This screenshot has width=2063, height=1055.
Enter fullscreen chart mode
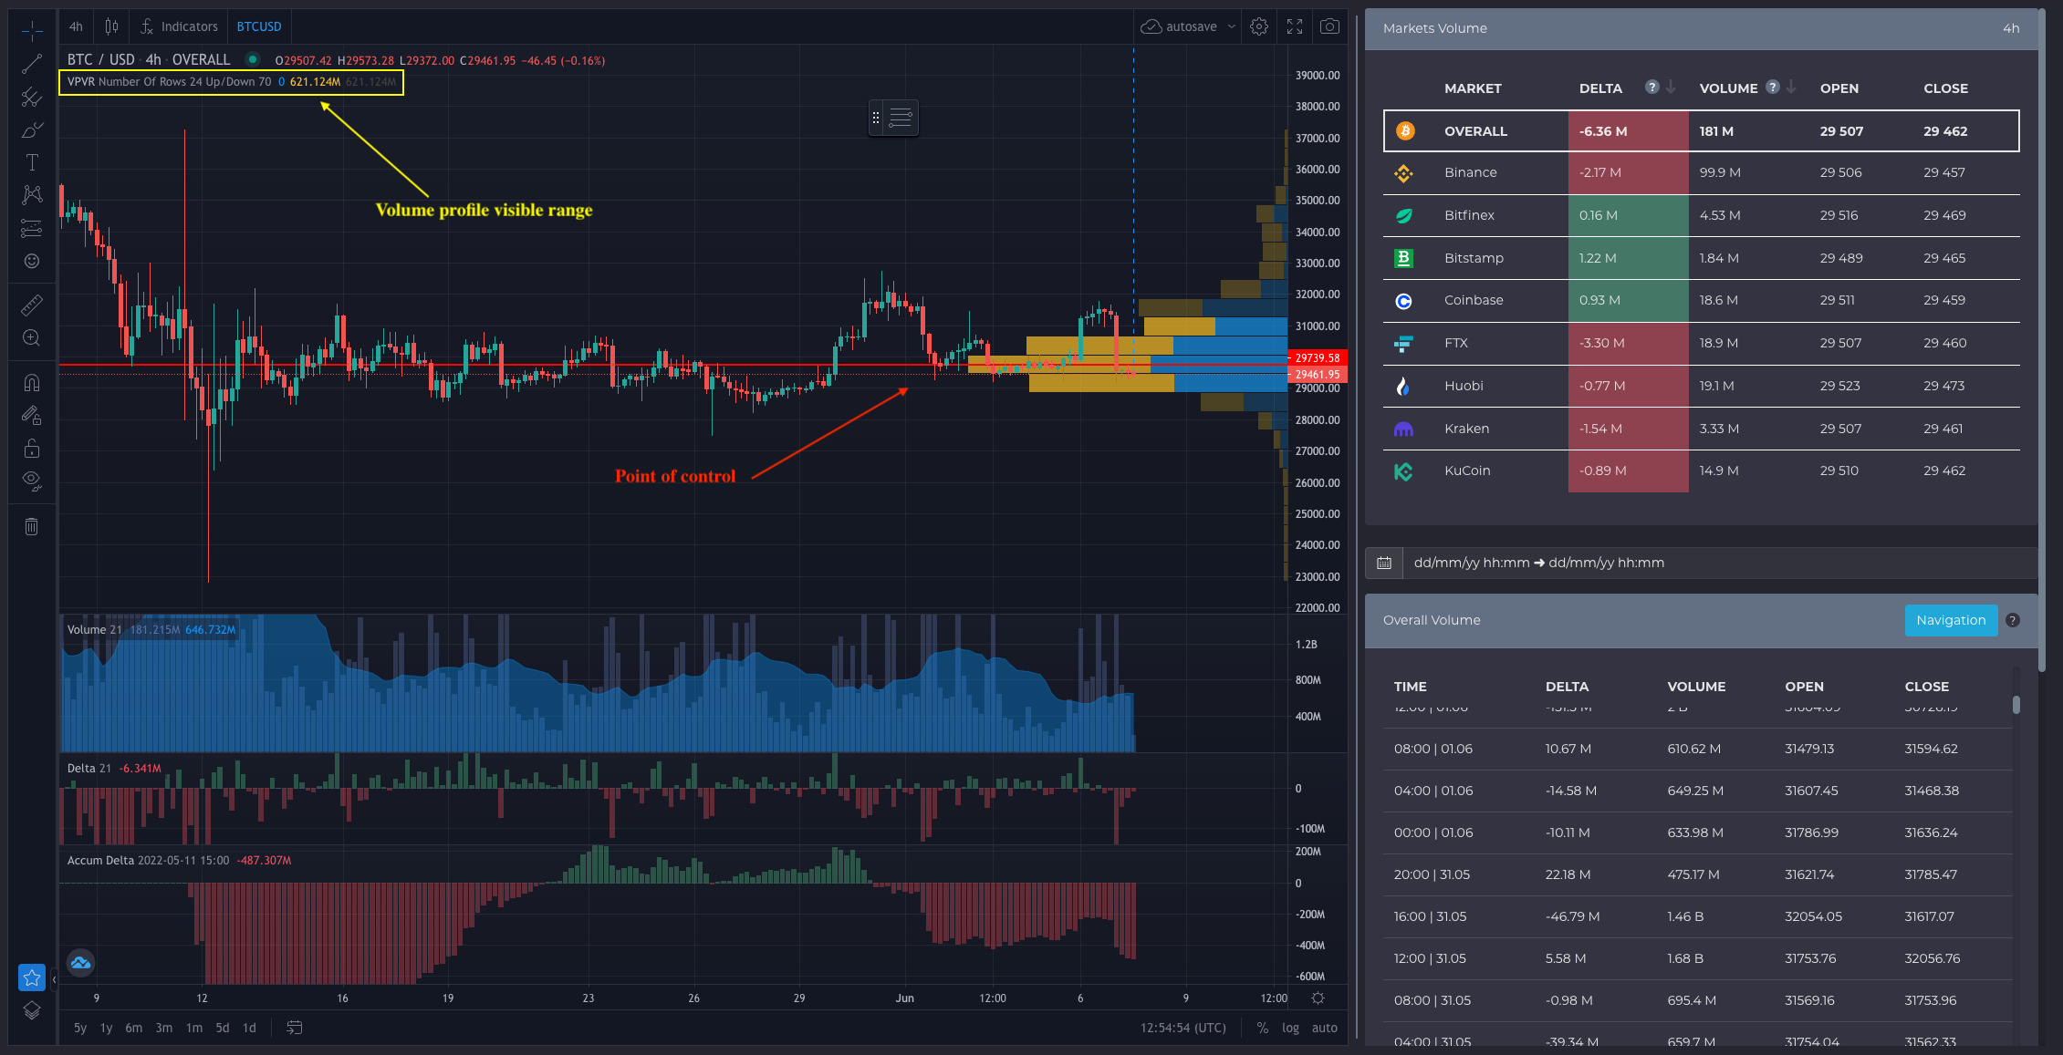pyautogui.click(x=1295, y=26)
